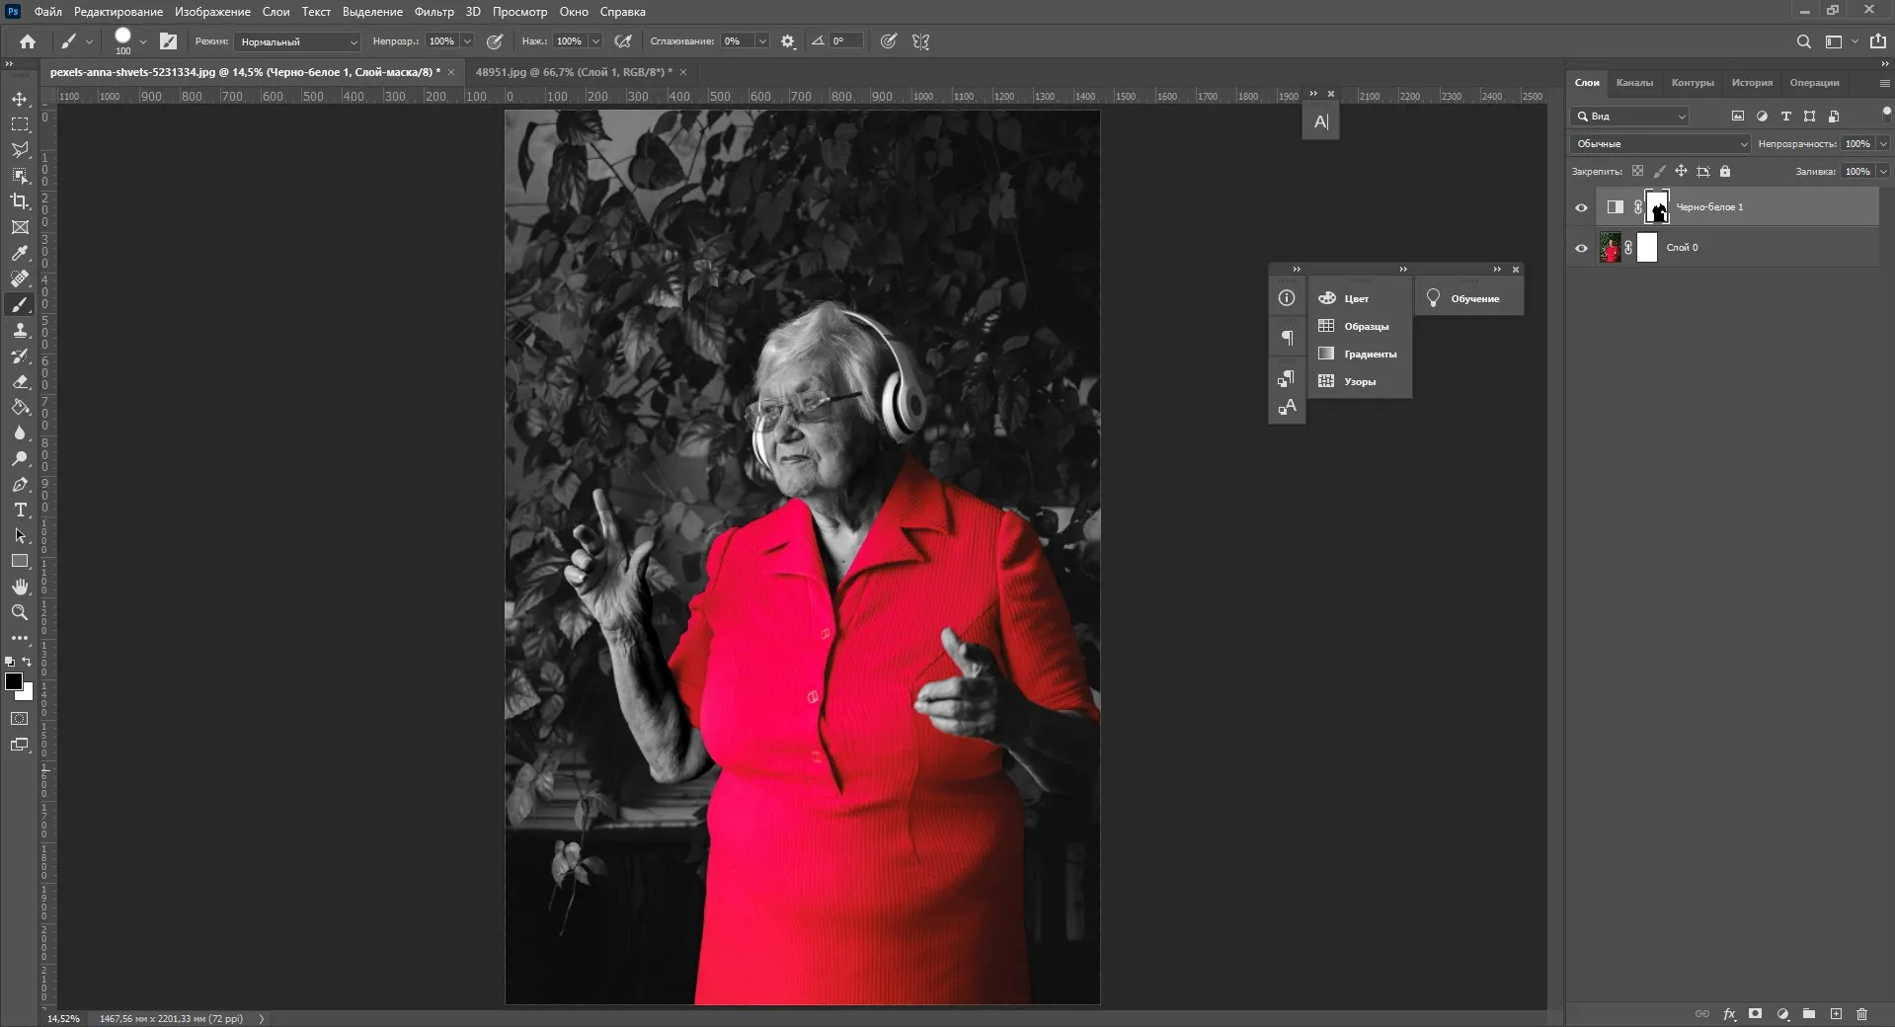This screenshot has height=1027, width=1895.
Task: Select the Dodge tool
Action: click(x=20, y=458)
